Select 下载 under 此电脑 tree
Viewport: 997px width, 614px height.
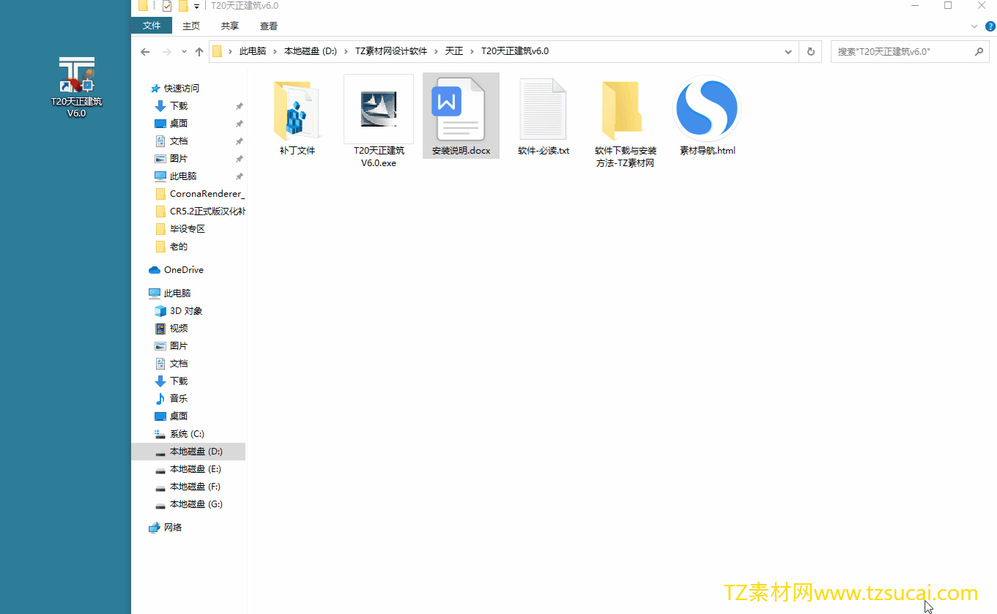pos(171,381)
